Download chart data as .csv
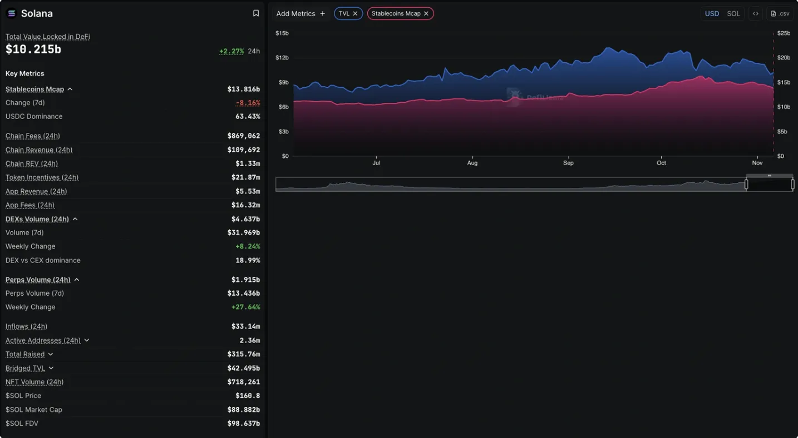 (x=779, y=13)
